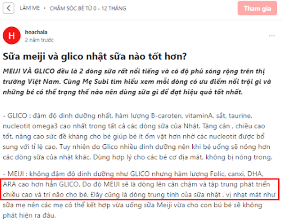Click the line starting '- MEIJI : không đậm độ'
The width and height of the screenshot is (282, 220).
click(x=133, y=174)
